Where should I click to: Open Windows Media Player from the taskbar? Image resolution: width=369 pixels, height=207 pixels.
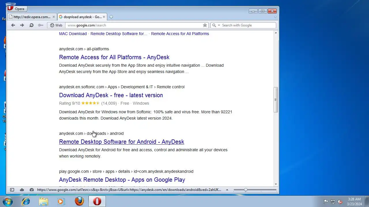click(x=61, y=201)
